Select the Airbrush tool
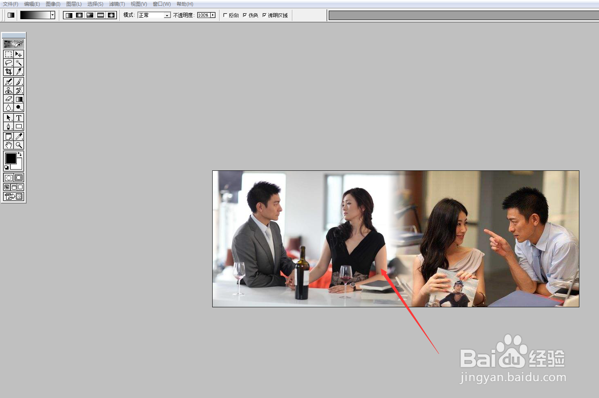The height and width of the screenshot is (398, 599). coord(8,82)
